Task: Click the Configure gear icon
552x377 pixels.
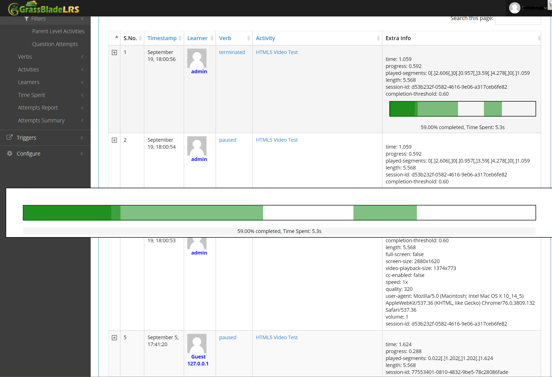Action: (10, 154)
